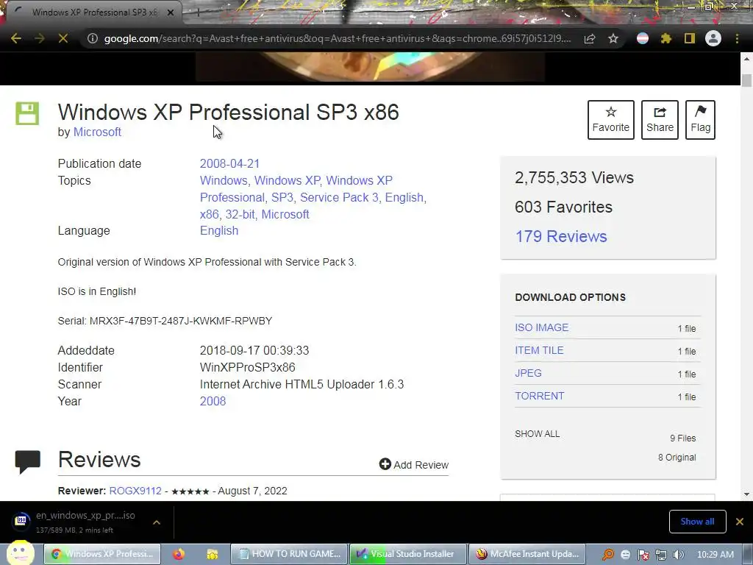Close the Windows XP Professional browser tab
Viewport: 753px width, 565px height.
click(x=171, y=13)
